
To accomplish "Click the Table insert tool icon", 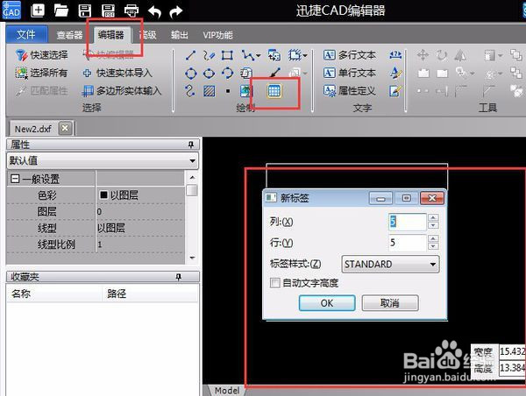I will tap(274, 90).
